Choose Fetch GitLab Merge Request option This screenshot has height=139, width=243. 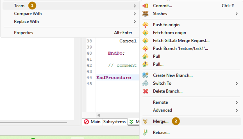pos(181,41)
